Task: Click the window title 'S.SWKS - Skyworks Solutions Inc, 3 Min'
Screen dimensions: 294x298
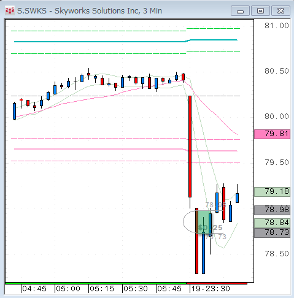Action: (x=90, y=10)
